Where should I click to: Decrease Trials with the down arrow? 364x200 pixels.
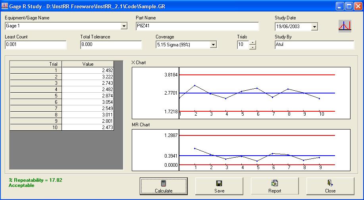click(253, 47)
